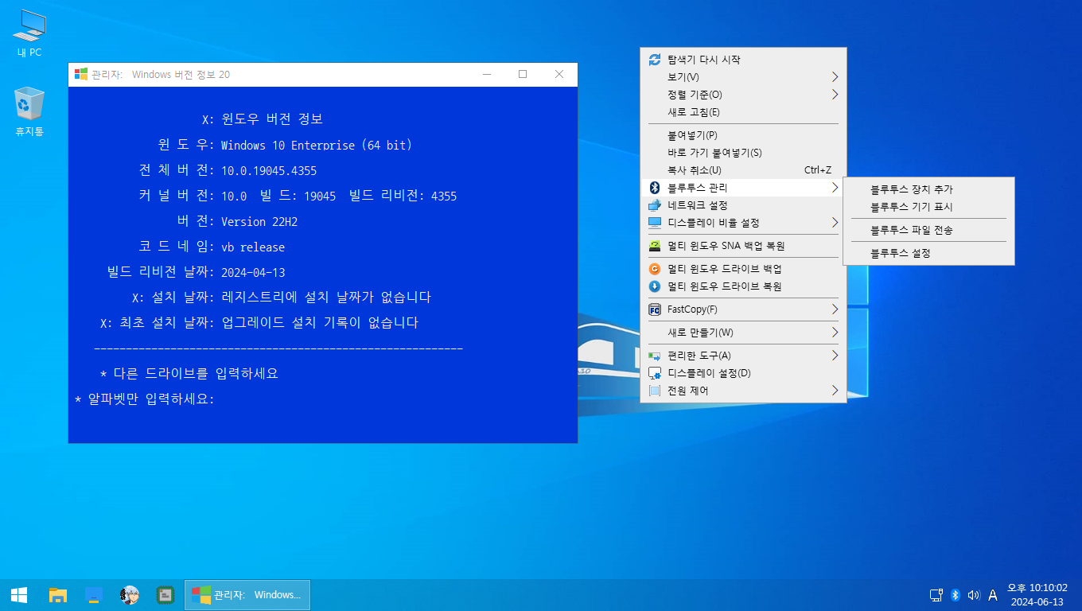Click the Bluetooth icon beside 블루투스 관리
Image resolution: width=1082 pixels, height=611 pixels.
click(x=655, y=188)
